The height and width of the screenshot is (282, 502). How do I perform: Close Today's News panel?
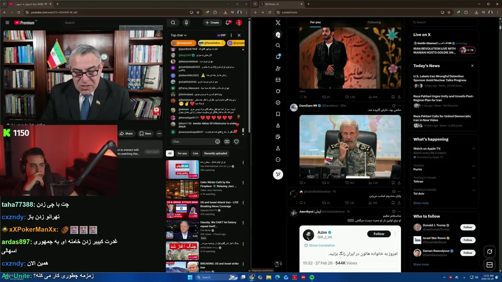(x=472, y=66)
